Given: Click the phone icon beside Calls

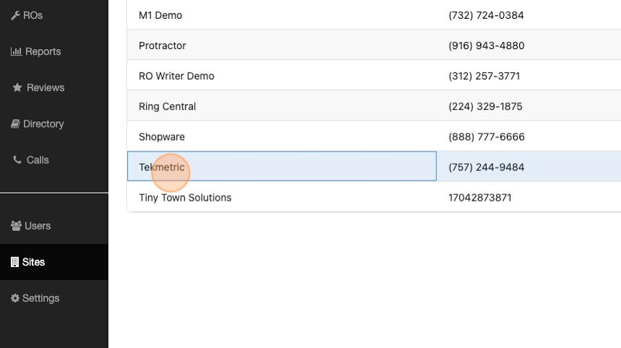Looking at the screenshot, I should tap(17, 160).
